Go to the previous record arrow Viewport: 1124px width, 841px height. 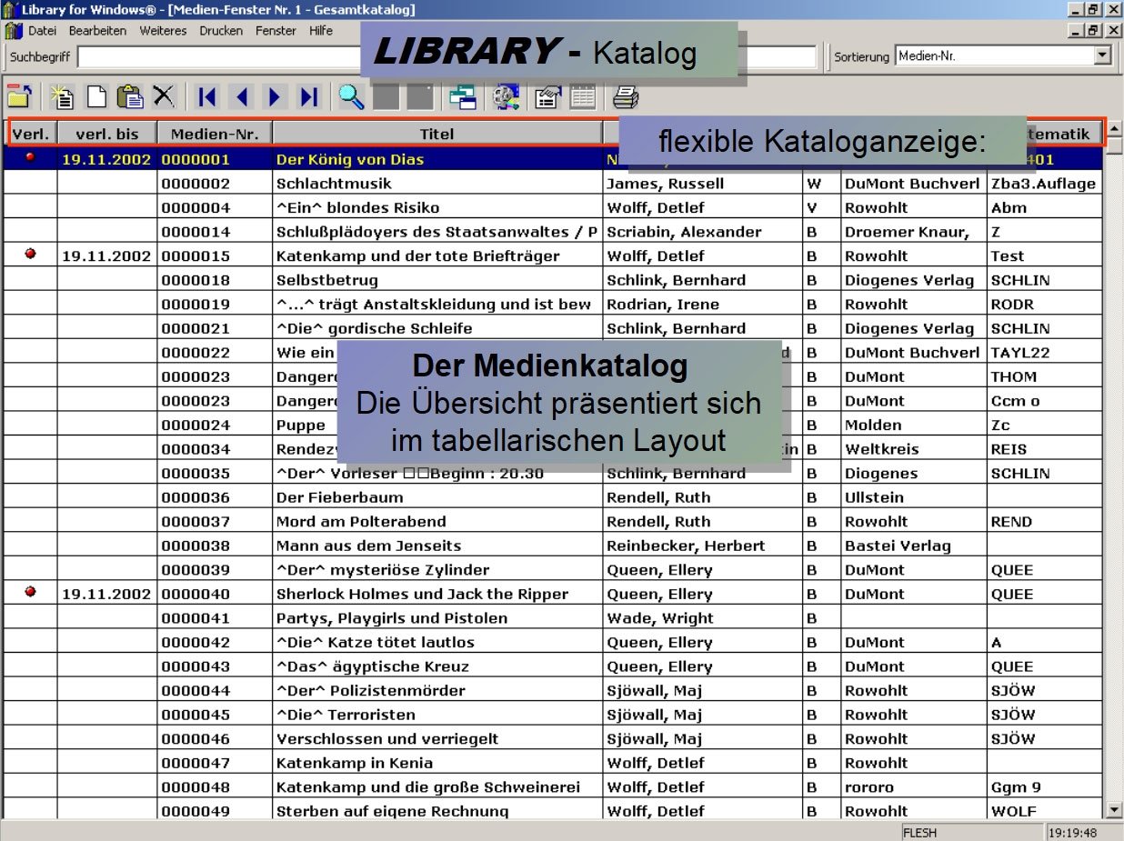(242, 96)
